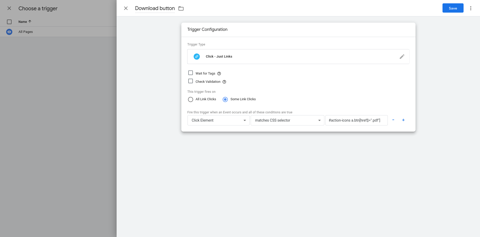Click the blue link icon for Click - Just Links
The width and height of the screenshot is (480, 237).
coord(197,57)
